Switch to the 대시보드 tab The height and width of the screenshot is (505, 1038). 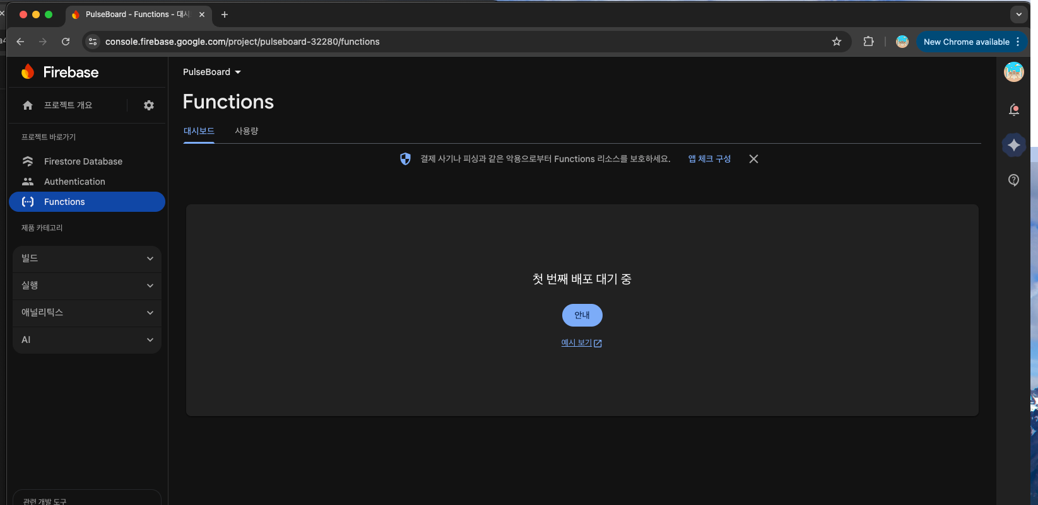(x=199, y=131)
